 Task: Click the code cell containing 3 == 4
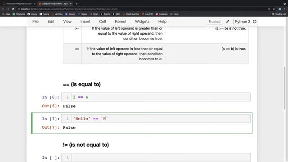click(156, 97)
